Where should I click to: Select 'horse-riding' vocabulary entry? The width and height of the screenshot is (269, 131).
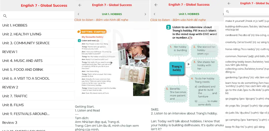pyautogui.click(x=246, y=49)
